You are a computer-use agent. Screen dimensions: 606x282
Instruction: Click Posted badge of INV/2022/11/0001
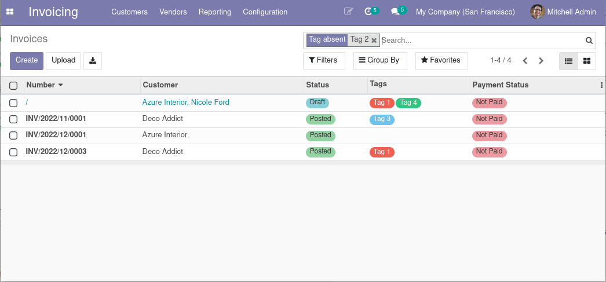pyautogui.click(x=320, y=119)
